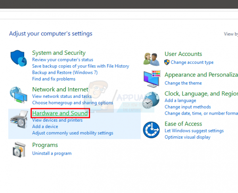Screen dimensions: 238x193
Task: Open Review your computer's status
Action: 63,60
